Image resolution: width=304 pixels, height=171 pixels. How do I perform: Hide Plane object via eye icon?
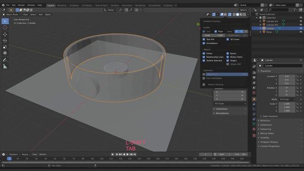coord(301,32)
